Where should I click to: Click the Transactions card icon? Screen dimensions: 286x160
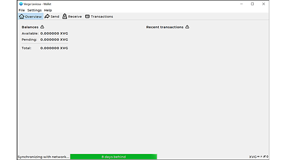click(87, 17)
